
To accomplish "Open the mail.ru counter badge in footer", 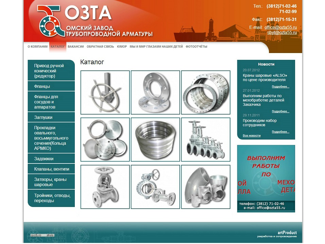I will coord(42,235).
